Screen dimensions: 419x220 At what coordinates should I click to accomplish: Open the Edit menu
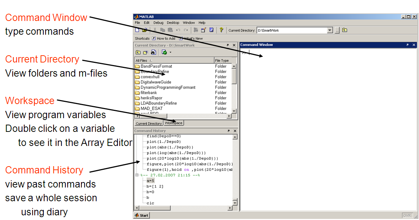147,23
